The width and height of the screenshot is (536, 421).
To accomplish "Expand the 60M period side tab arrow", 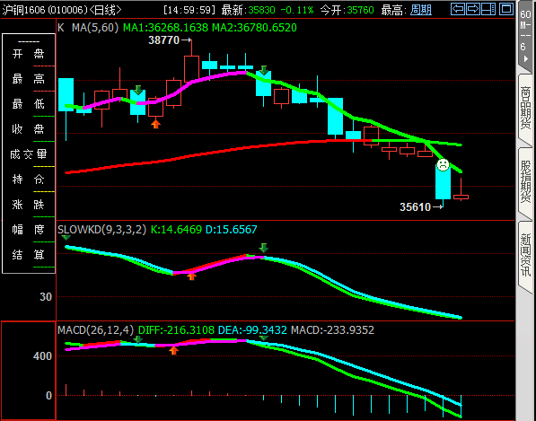I will (526, 58).
